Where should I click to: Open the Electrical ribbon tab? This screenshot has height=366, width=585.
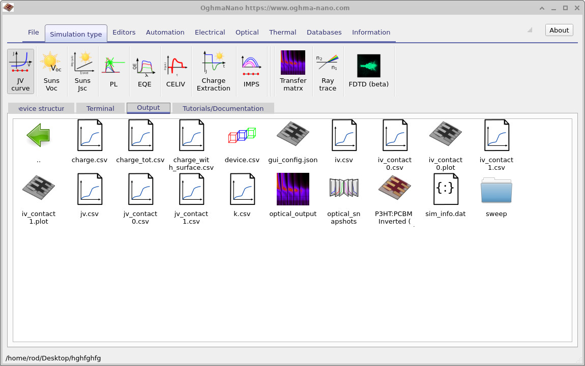[x=210, y=33]
